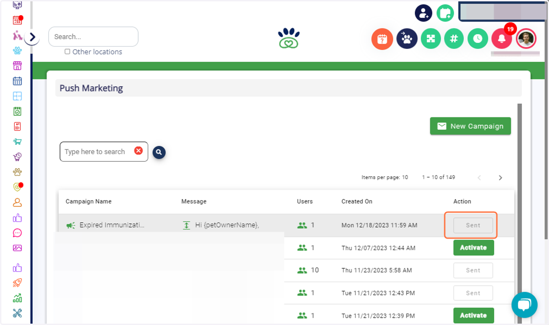Click the Sent button for 12/18/2023 campaign

click(473, 225)
